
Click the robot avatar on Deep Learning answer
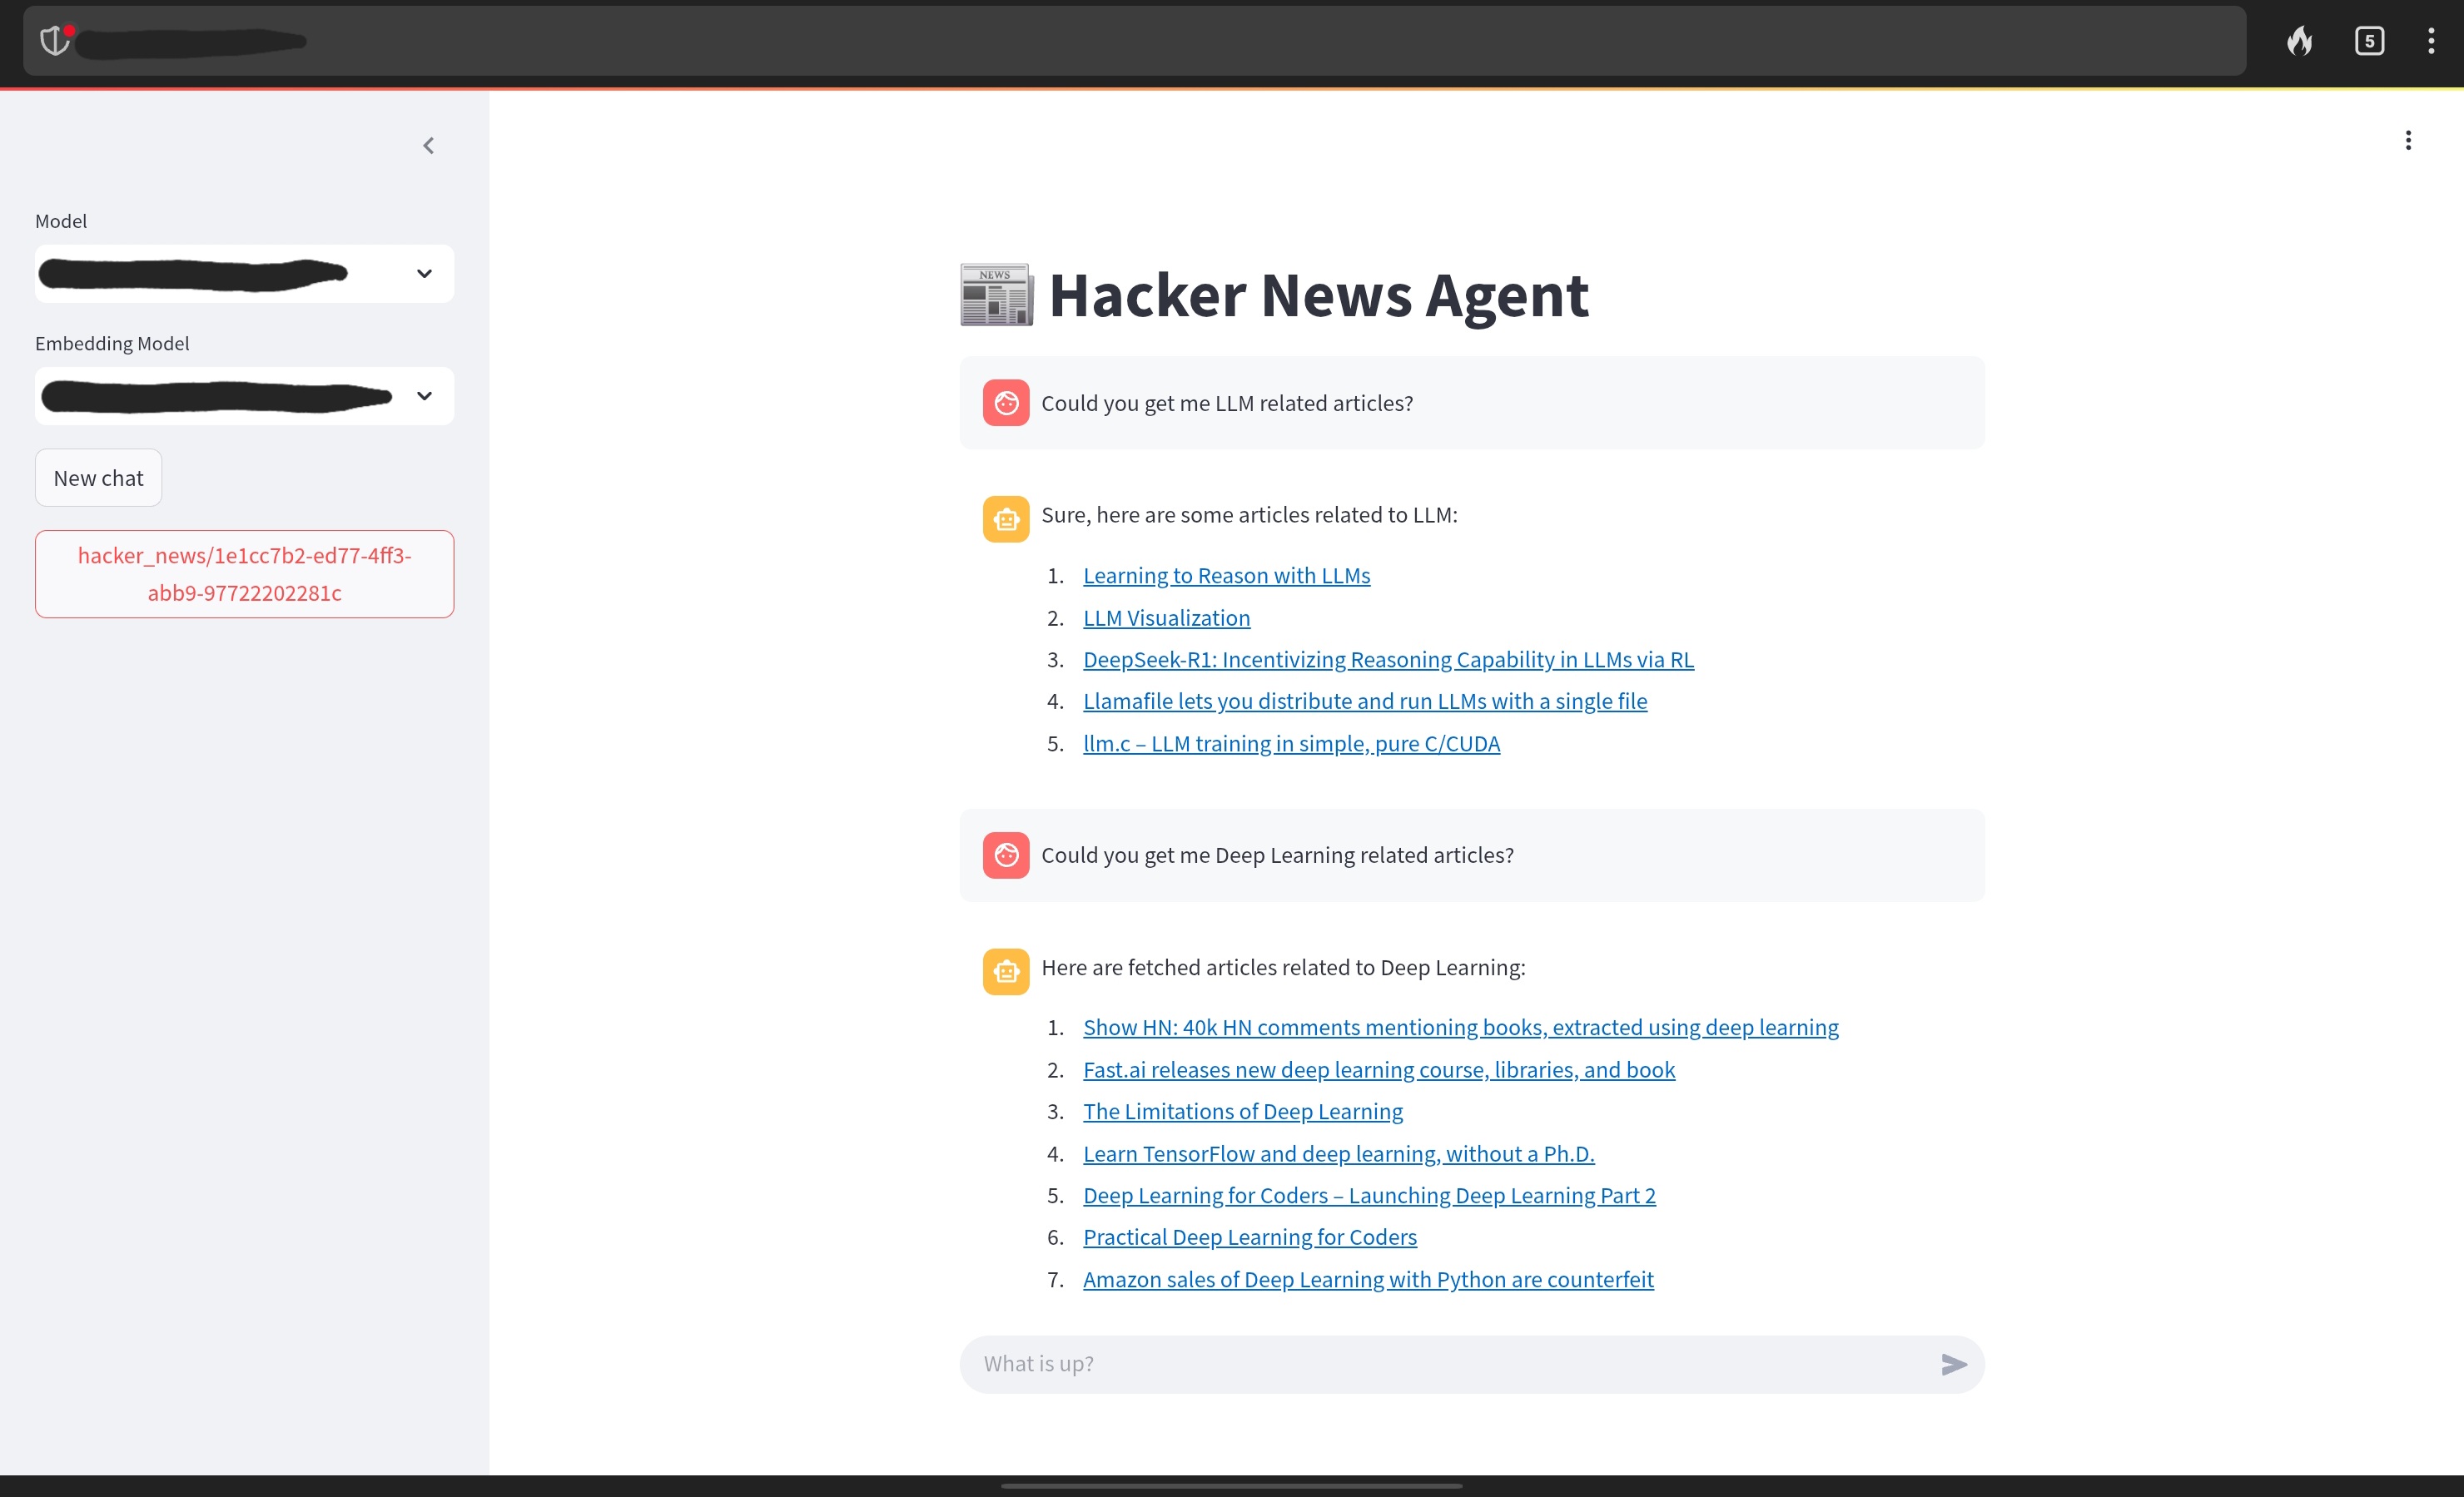tap(1005, 971)
